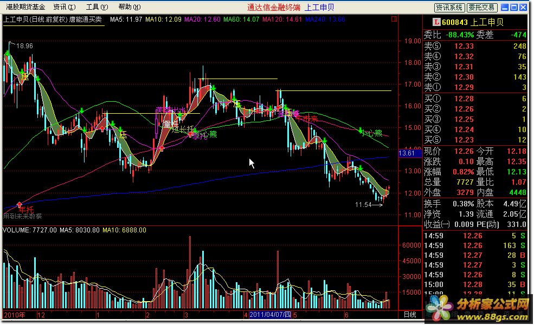Maximize the 通达信 window
The width and height of the screenshot is (534, 325).
[514, 7]
